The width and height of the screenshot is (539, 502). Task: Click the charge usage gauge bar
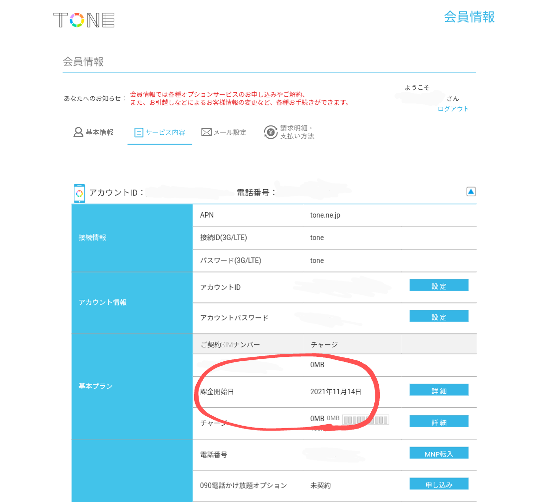(x=365, y=420)
